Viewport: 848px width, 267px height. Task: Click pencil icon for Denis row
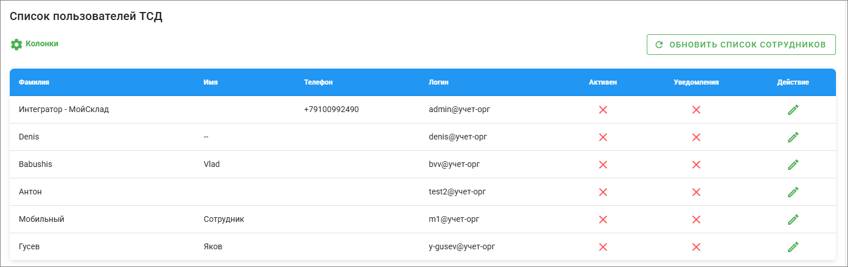point(793,137)
